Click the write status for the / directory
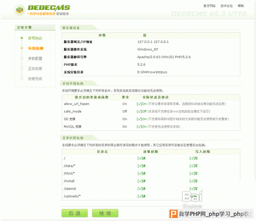 [x=194, y=158]
